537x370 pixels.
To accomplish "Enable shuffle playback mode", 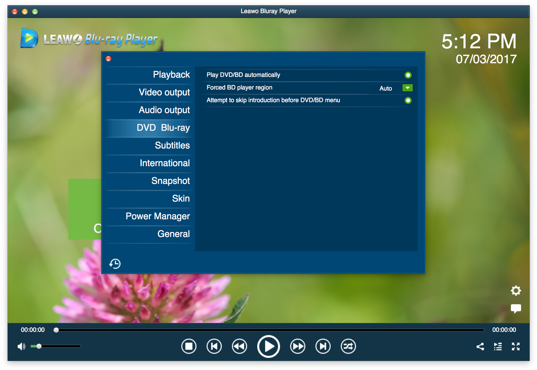I will point(348,346).
